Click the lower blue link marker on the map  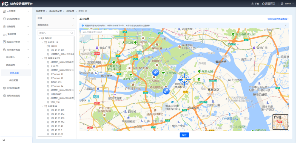(x=166, y=91)
